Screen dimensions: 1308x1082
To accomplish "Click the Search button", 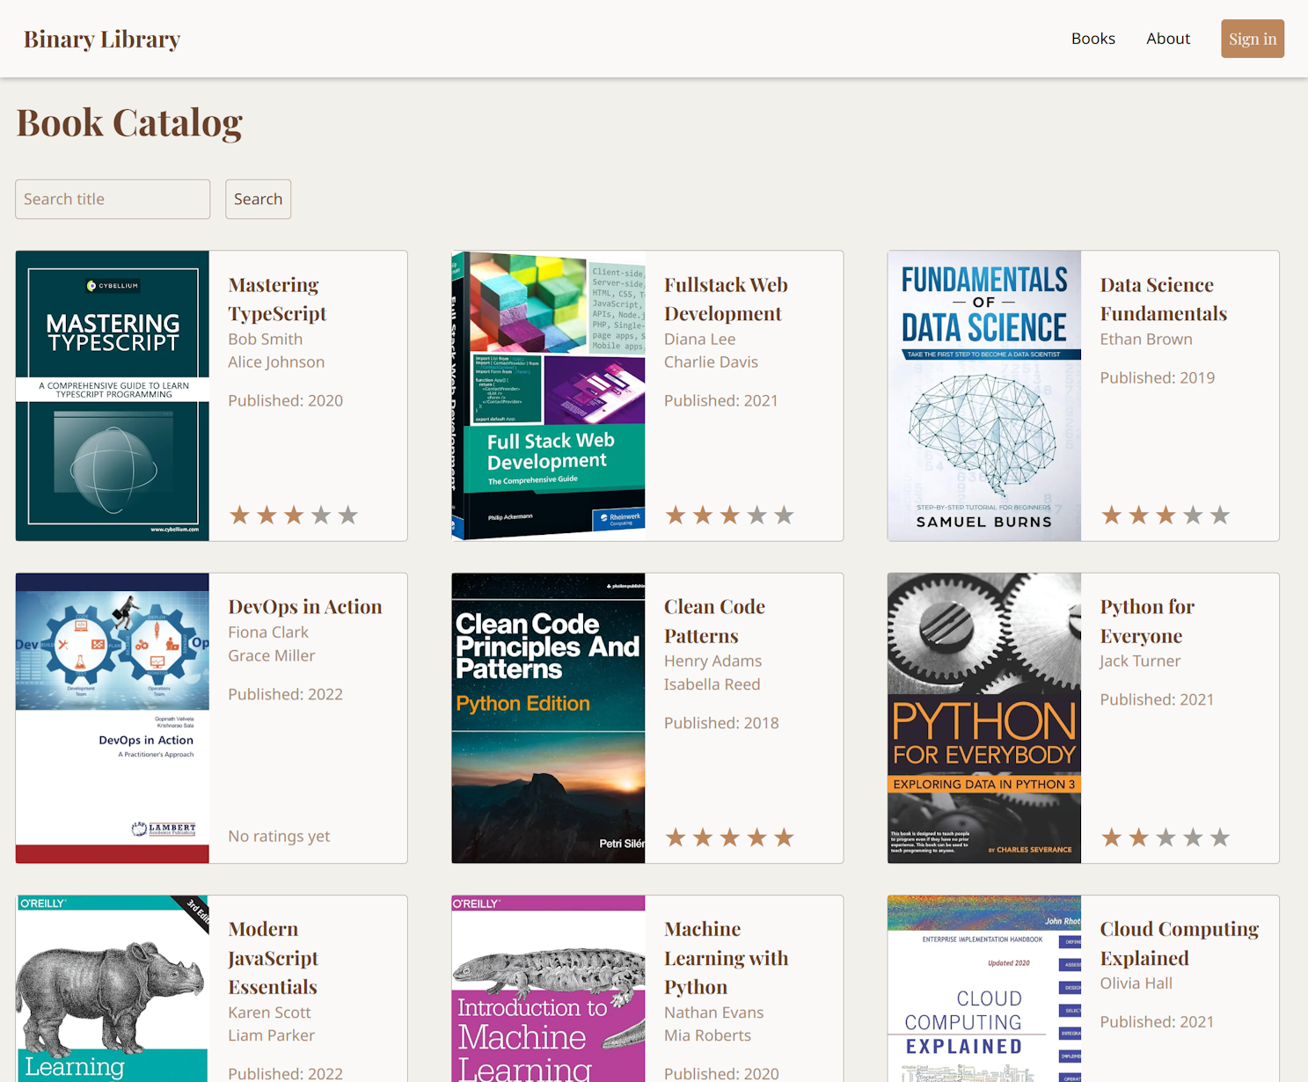I will tap(258, 199).
